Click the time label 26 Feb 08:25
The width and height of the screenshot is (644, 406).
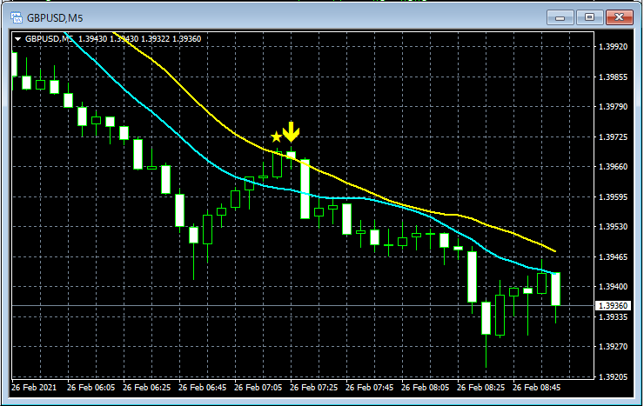[x=481, y=387]
